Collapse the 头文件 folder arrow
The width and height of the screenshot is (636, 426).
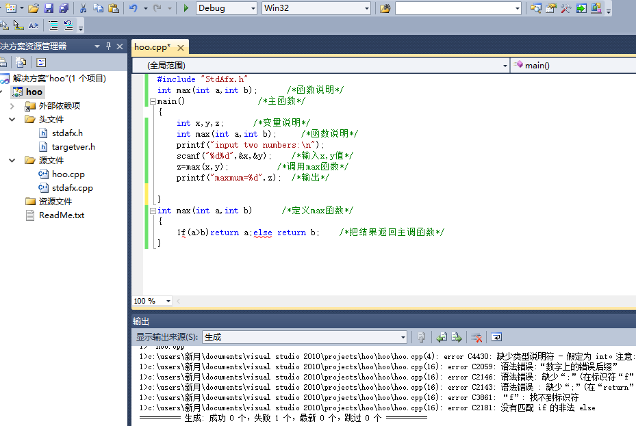coord(12,120)
